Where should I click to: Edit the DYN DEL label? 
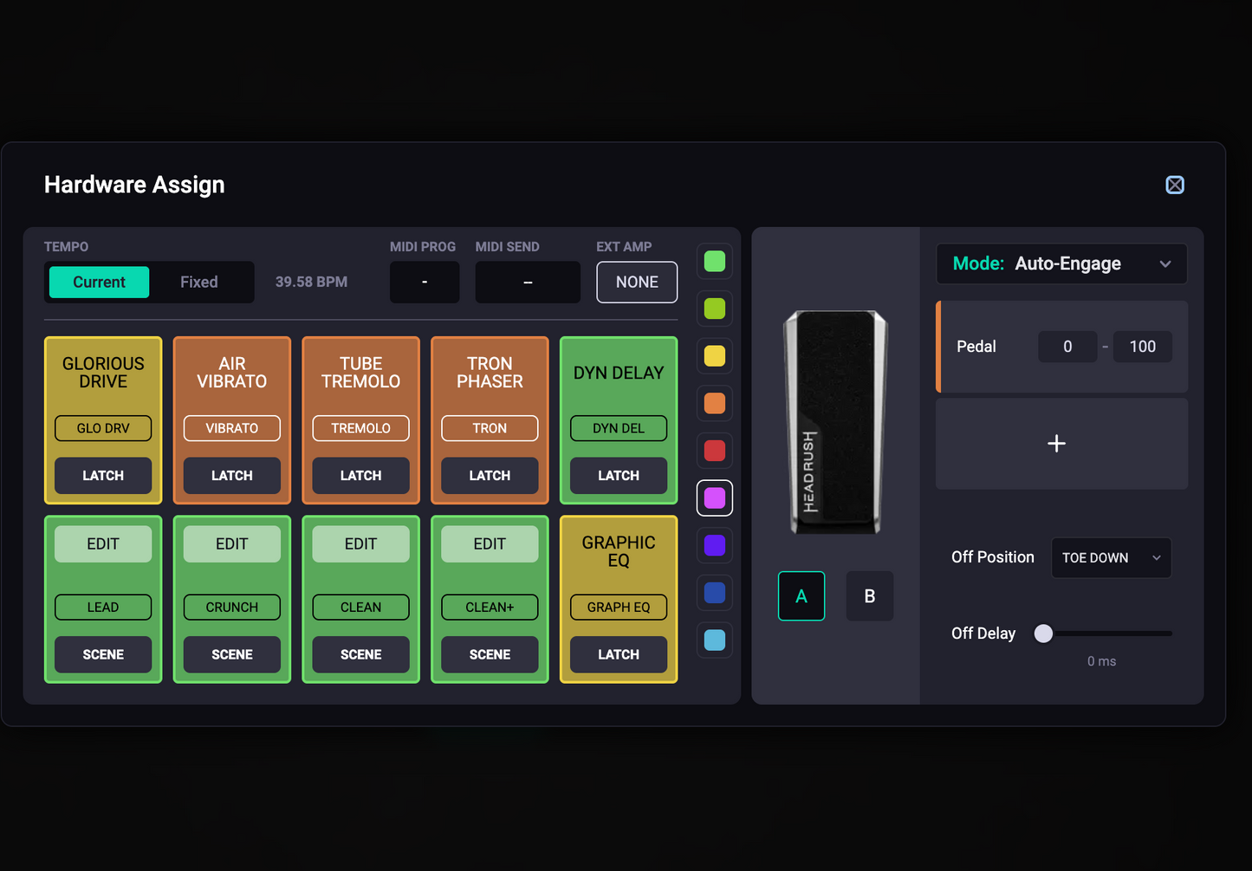point(619,428)
